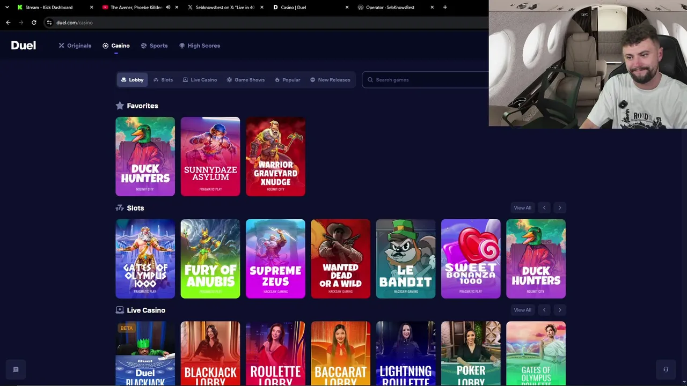Screen dimensions: 687x386
Task: Switch to the Slots category tab
Action: [x=163, y=80]
